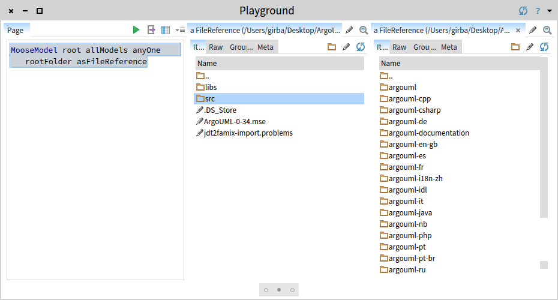Click the third pager dot at bottom

coord(292,290)
